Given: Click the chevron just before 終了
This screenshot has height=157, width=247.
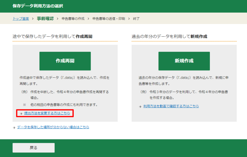Looking at the screenshot, I should point(129,18).
